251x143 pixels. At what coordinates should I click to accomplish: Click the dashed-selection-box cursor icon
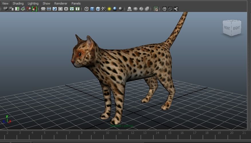156,9
